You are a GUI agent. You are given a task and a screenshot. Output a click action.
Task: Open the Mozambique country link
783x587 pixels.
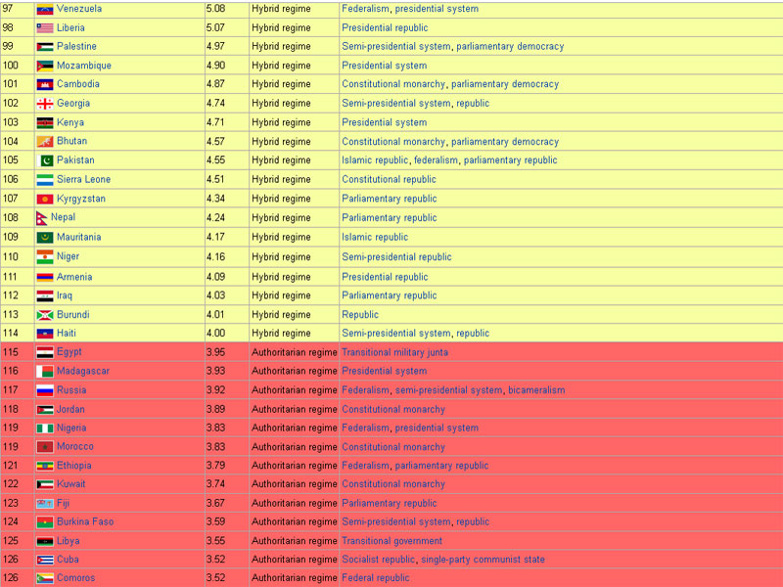(83, 66)
